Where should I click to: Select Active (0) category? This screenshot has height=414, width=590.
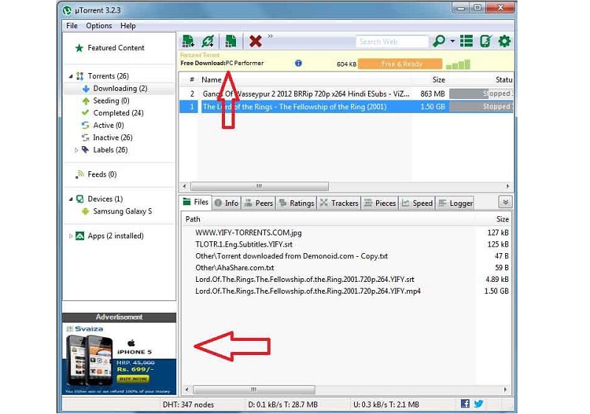coord(108,125)
